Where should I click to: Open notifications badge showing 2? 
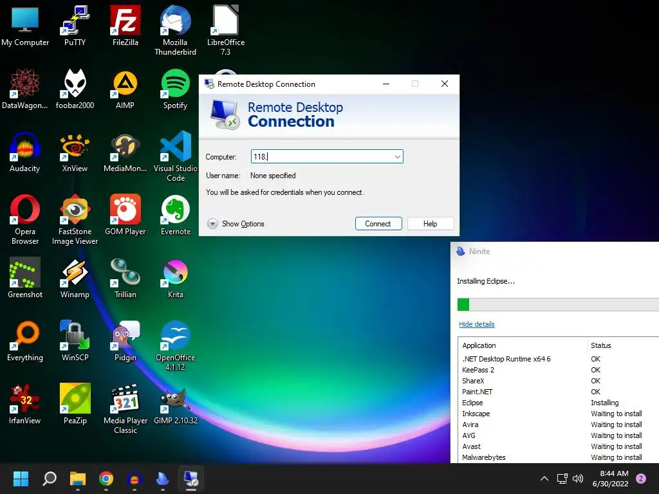[641, 479]
